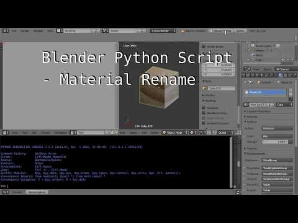The height and width of the screenshot is (223, 298).
Task: Click the scene browse icon
Action: (106, 31)
